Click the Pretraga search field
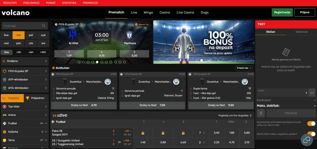This screenshot has height=149, width=317. [25, 26]
